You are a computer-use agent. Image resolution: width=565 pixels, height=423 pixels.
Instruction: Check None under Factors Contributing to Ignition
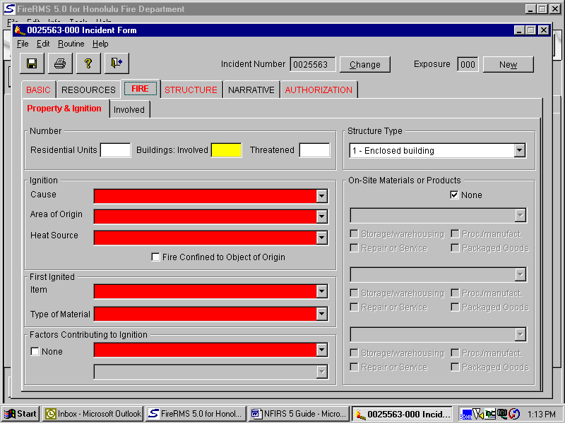pos(35,352)
